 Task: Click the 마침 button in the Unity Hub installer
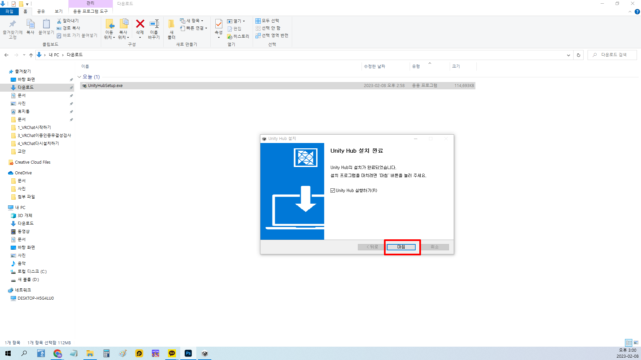coord(401,247)
